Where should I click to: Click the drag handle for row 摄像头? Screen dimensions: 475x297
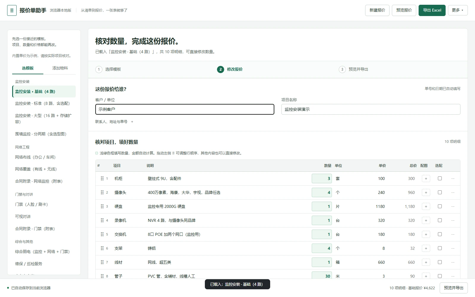point(102,192)
